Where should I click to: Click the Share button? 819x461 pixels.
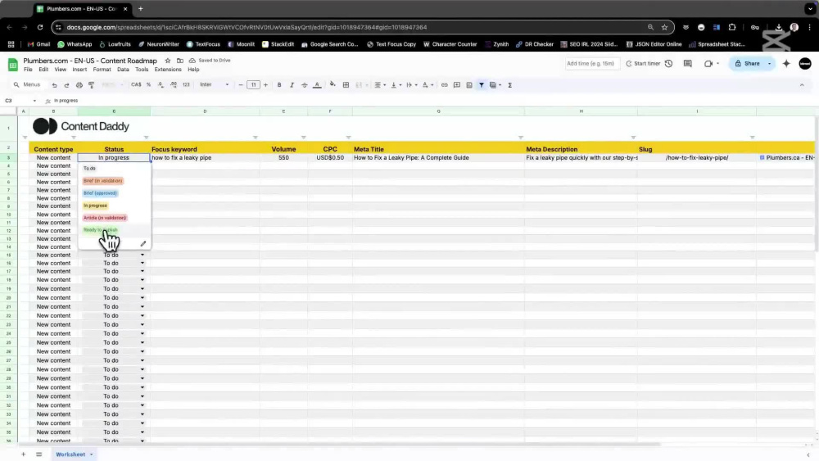[x=748, y=64]
